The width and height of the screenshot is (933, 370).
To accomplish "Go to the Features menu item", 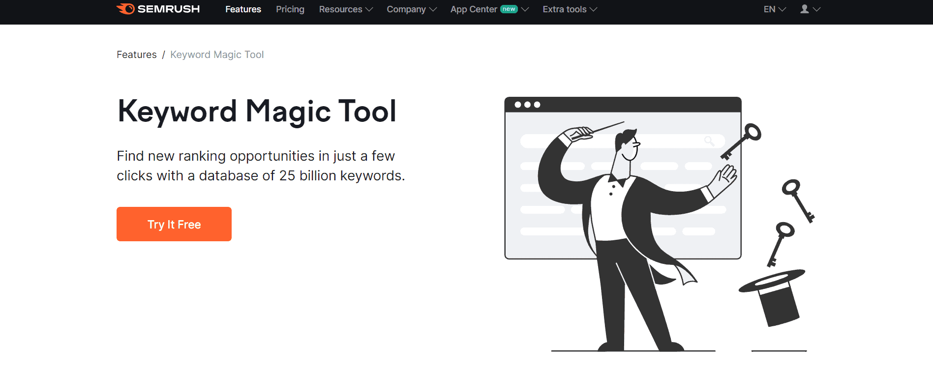I will [x=243, y=9].
